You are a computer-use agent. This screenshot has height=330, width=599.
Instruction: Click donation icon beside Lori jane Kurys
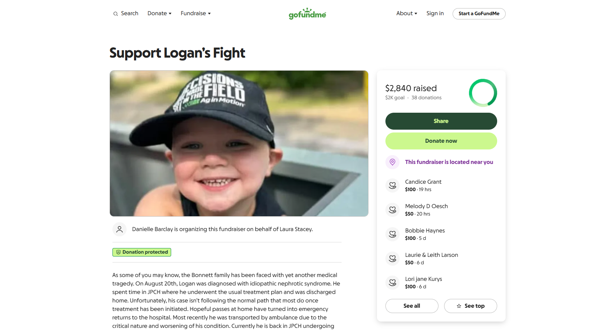[392, 283]
